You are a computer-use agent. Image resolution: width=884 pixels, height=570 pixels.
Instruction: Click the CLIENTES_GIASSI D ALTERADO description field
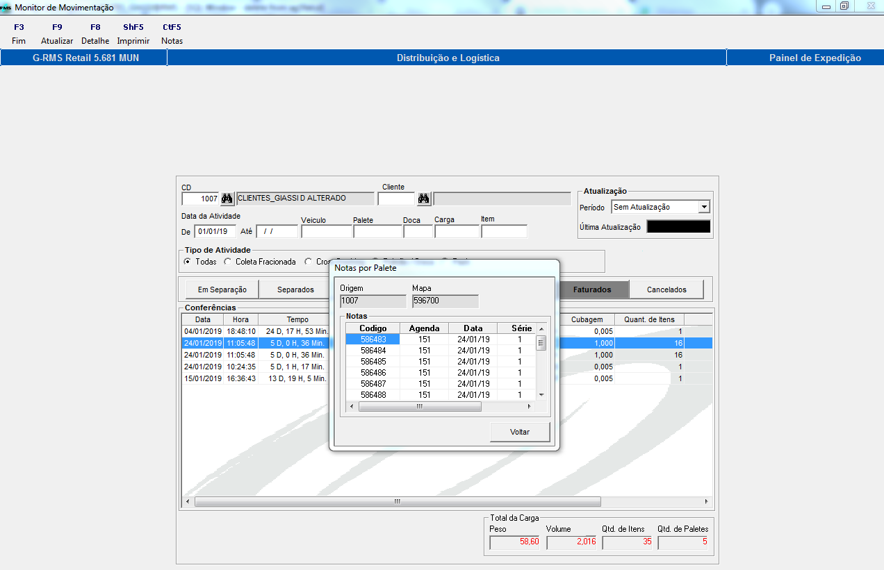[x=306, y=199]
